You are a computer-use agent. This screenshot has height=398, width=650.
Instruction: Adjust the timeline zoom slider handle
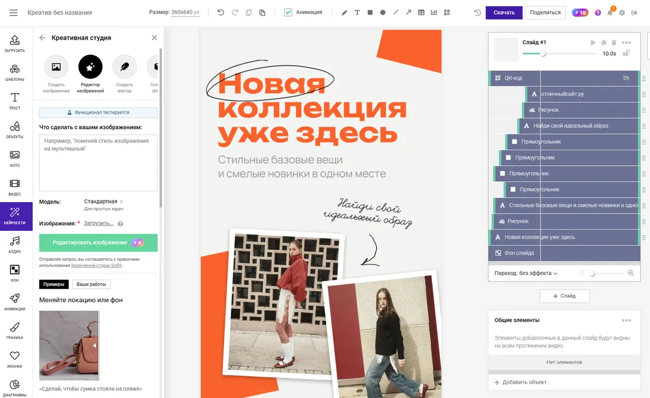point(592,273)
